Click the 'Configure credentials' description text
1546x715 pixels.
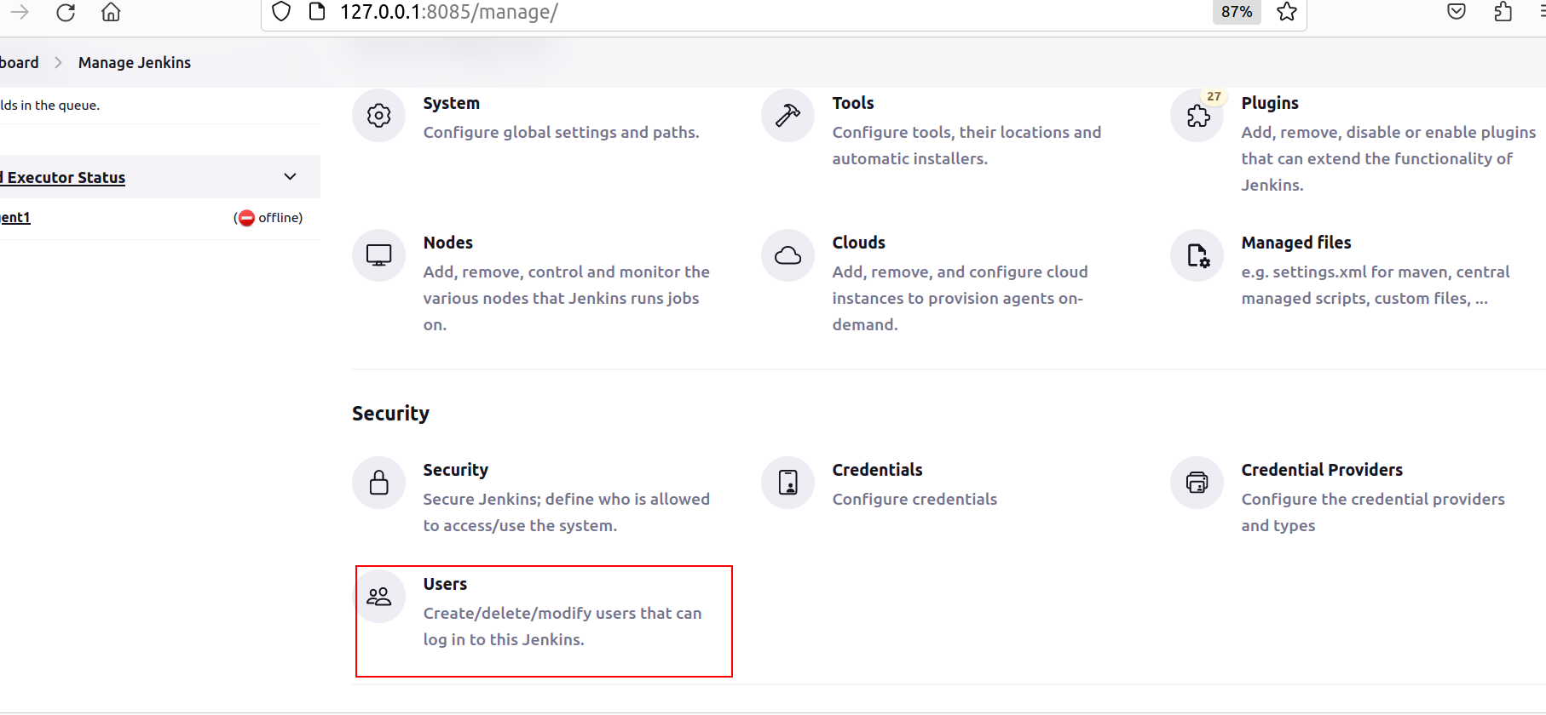click(914, 499)
